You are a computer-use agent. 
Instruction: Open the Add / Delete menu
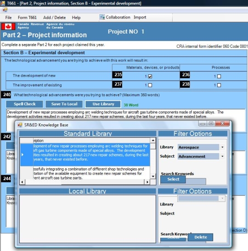click(54, 17)
